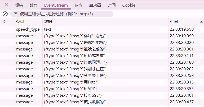Sort by the ID column header
The width and height of the screenshot is (204, 107).
pyautogui.click(x=7, y=22)
